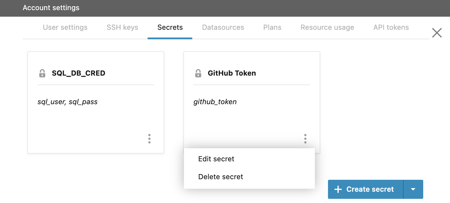Click the close X icon of Account settings

click(437, 33)
